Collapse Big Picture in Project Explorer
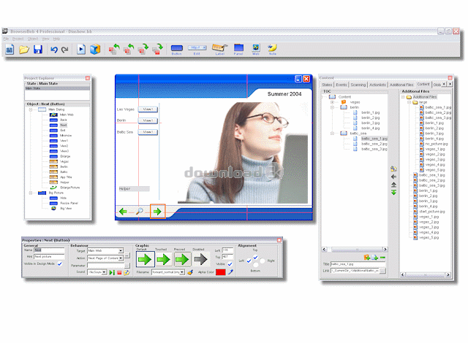This screenshot has height=343, width=468. click(31, 193)
